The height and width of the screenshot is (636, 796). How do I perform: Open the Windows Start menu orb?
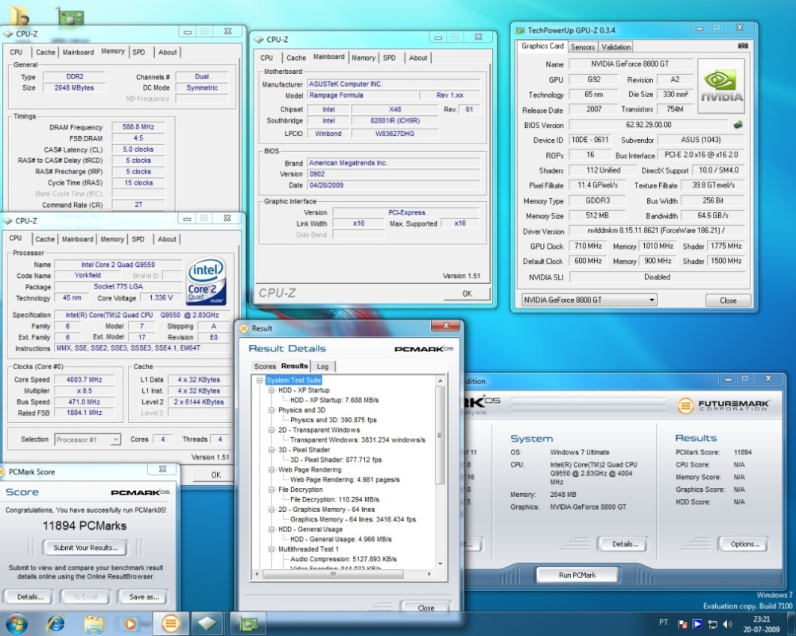15,623
